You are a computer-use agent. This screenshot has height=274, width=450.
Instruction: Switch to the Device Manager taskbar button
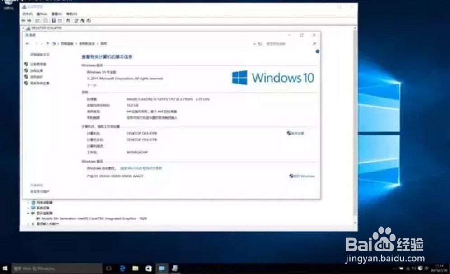(175, 269)
